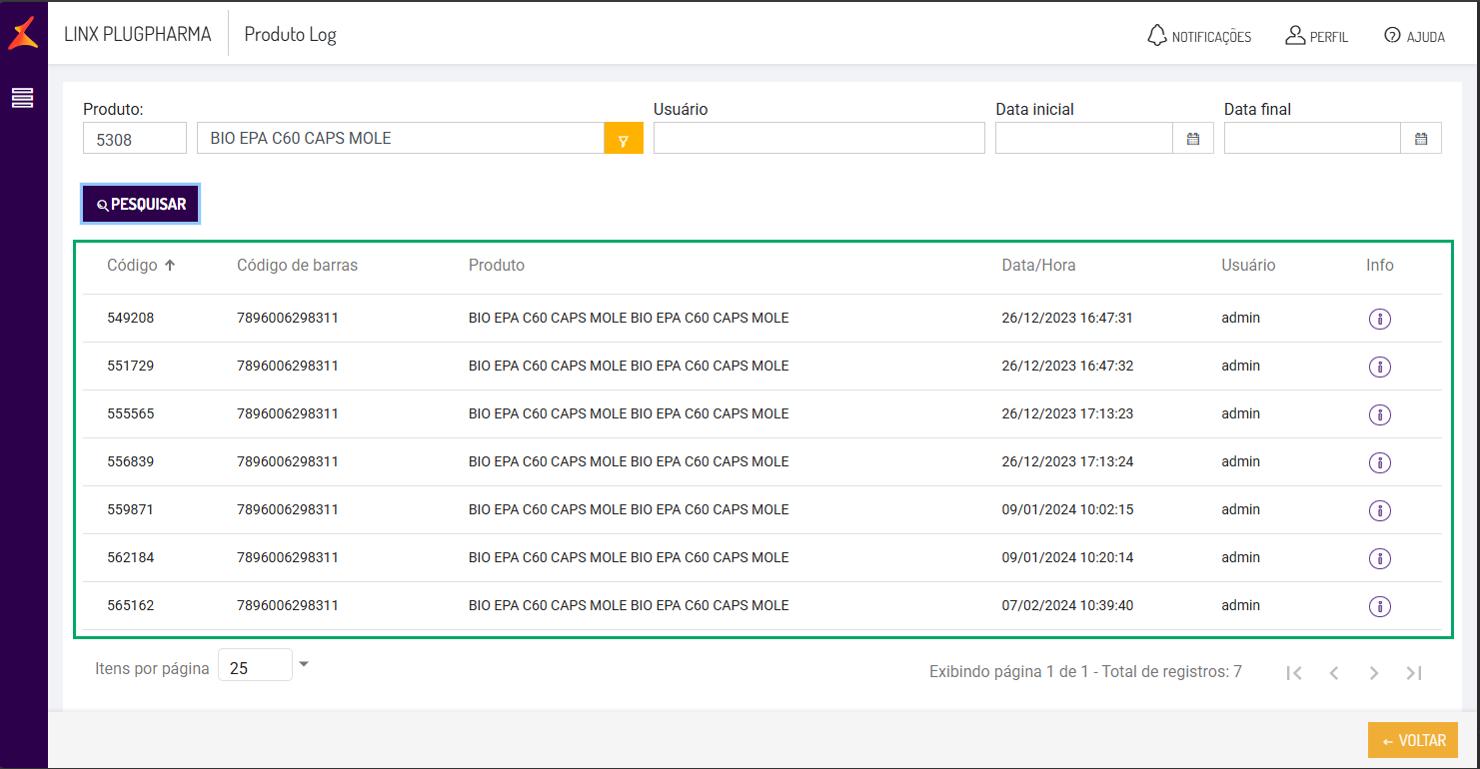Click the product code field 5308
This screenshot has height=769, width=1480.
point(135,139)
